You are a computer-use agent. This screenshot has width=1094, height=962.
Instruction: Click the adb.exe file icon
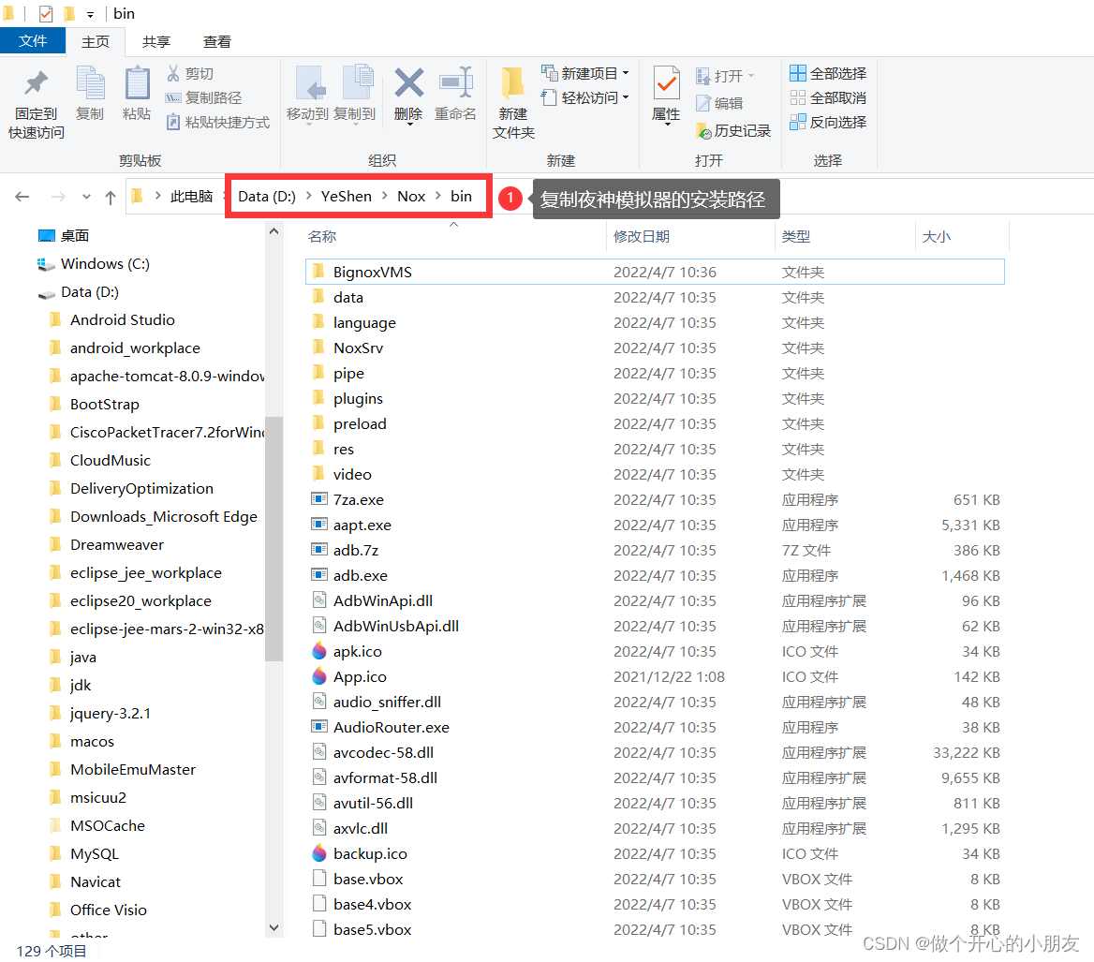(x=318, y=575)
